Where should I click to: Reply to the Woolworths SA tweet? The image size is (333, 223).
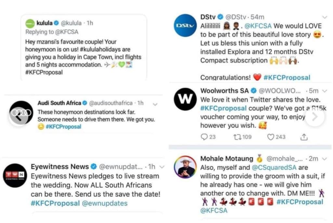point(205,137)
